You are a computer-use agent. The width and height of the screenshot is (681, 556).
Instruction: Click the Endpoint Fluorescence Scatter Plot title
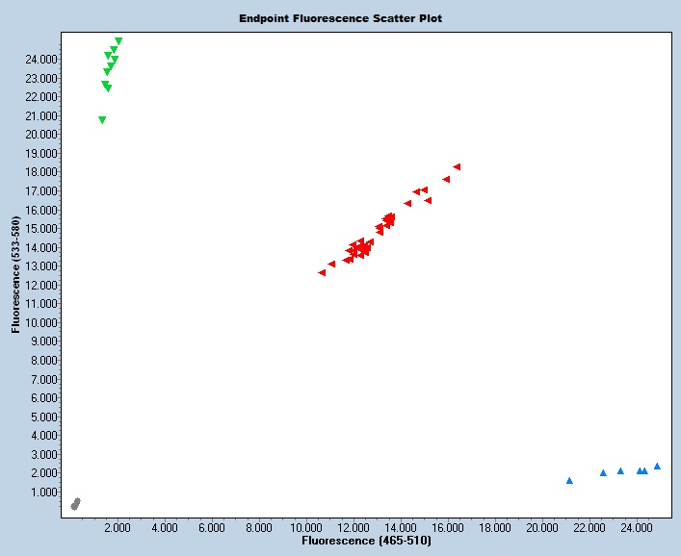click(341, 18)
